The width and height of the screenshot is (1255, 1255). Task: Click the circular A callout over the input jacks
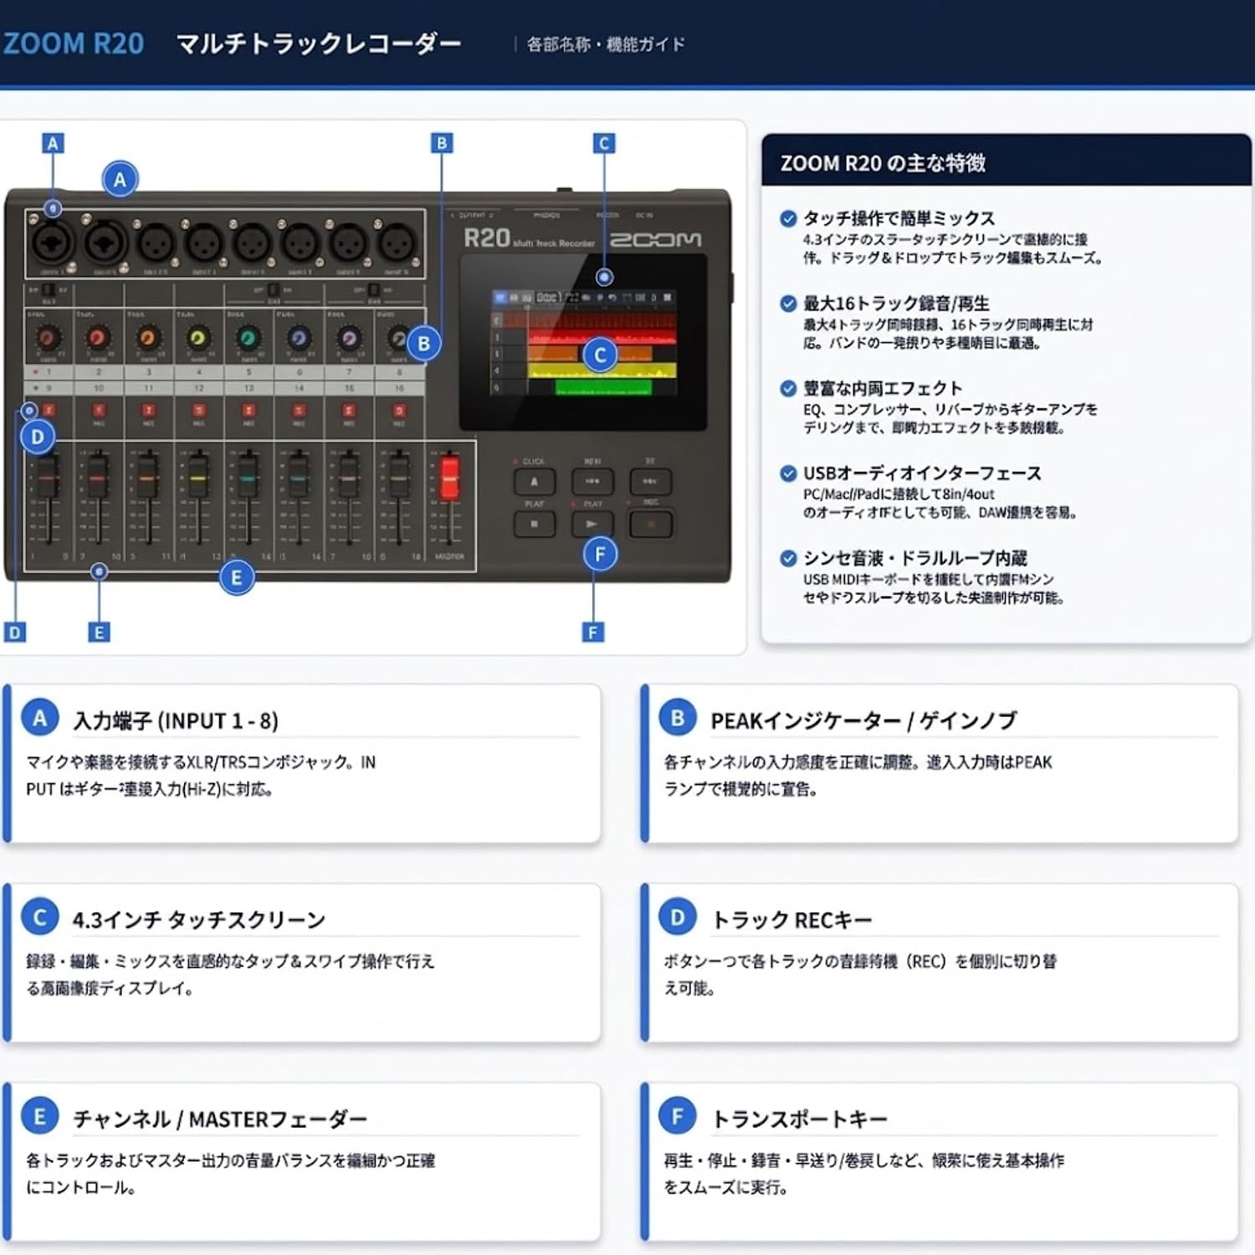[120, 179]
